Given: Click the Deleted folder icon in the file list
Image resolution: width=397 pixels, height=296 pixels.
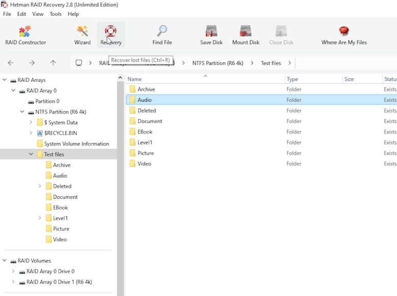Looking at the screenshot, I should pyautogui.click(x=132, y=111).
